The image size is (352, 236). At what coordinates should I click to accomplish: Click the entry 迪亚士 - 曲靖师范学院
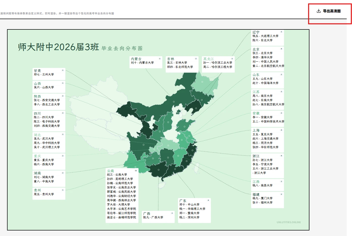[x=121, y=217]
